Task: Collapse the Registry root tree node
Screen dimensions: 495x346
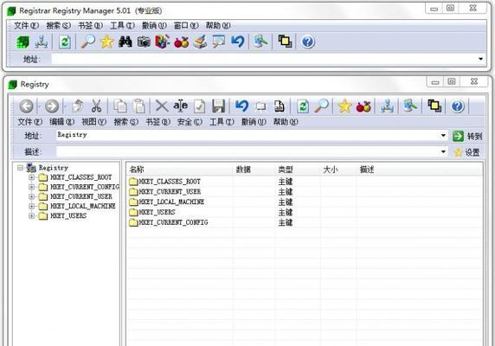Action: pyautogui.click(x=20, y=168)
